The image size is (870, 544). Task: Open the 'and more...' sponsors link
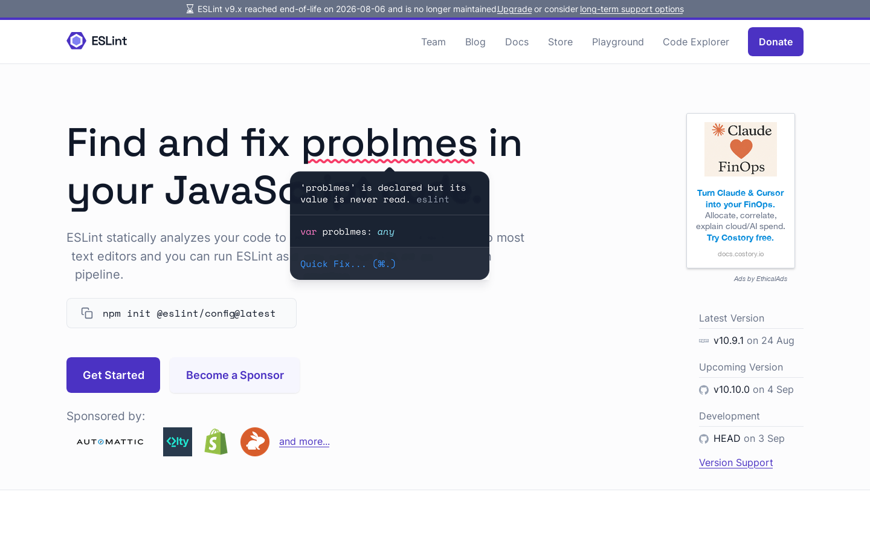[304, 441]
